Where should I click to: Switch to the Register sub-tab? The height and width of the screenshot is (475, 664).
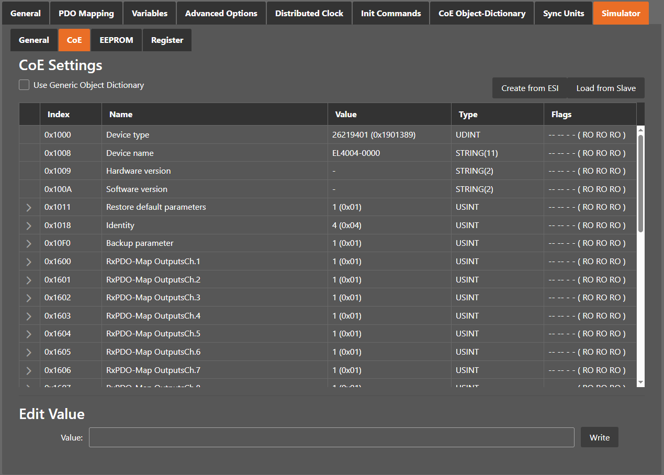[167, 40]
